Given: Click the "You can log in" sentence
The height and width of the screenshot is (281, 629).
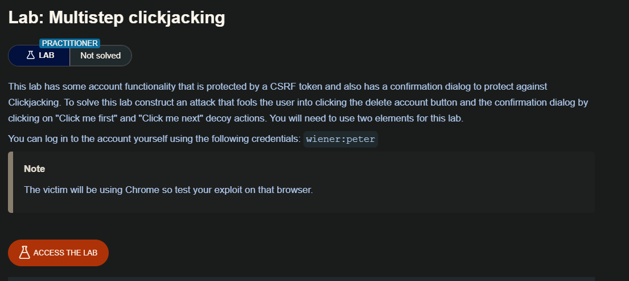Looking at the screenshot, I should point(154,140).
